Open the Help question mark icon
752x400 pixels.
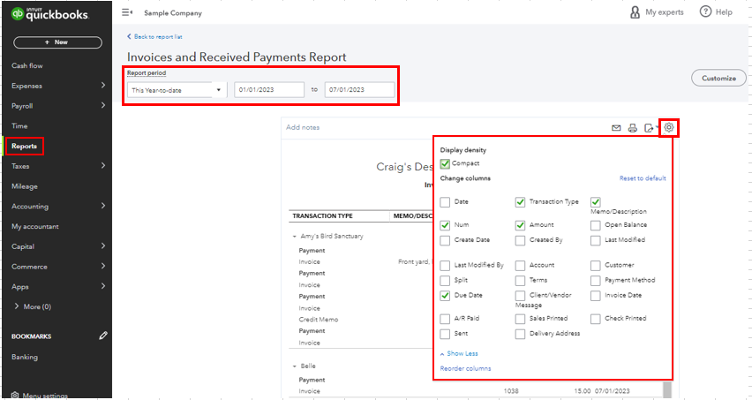pyautogui.click(x=705, y=12)
